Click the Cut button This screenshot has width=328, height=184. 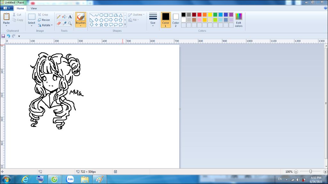point(17,15)
